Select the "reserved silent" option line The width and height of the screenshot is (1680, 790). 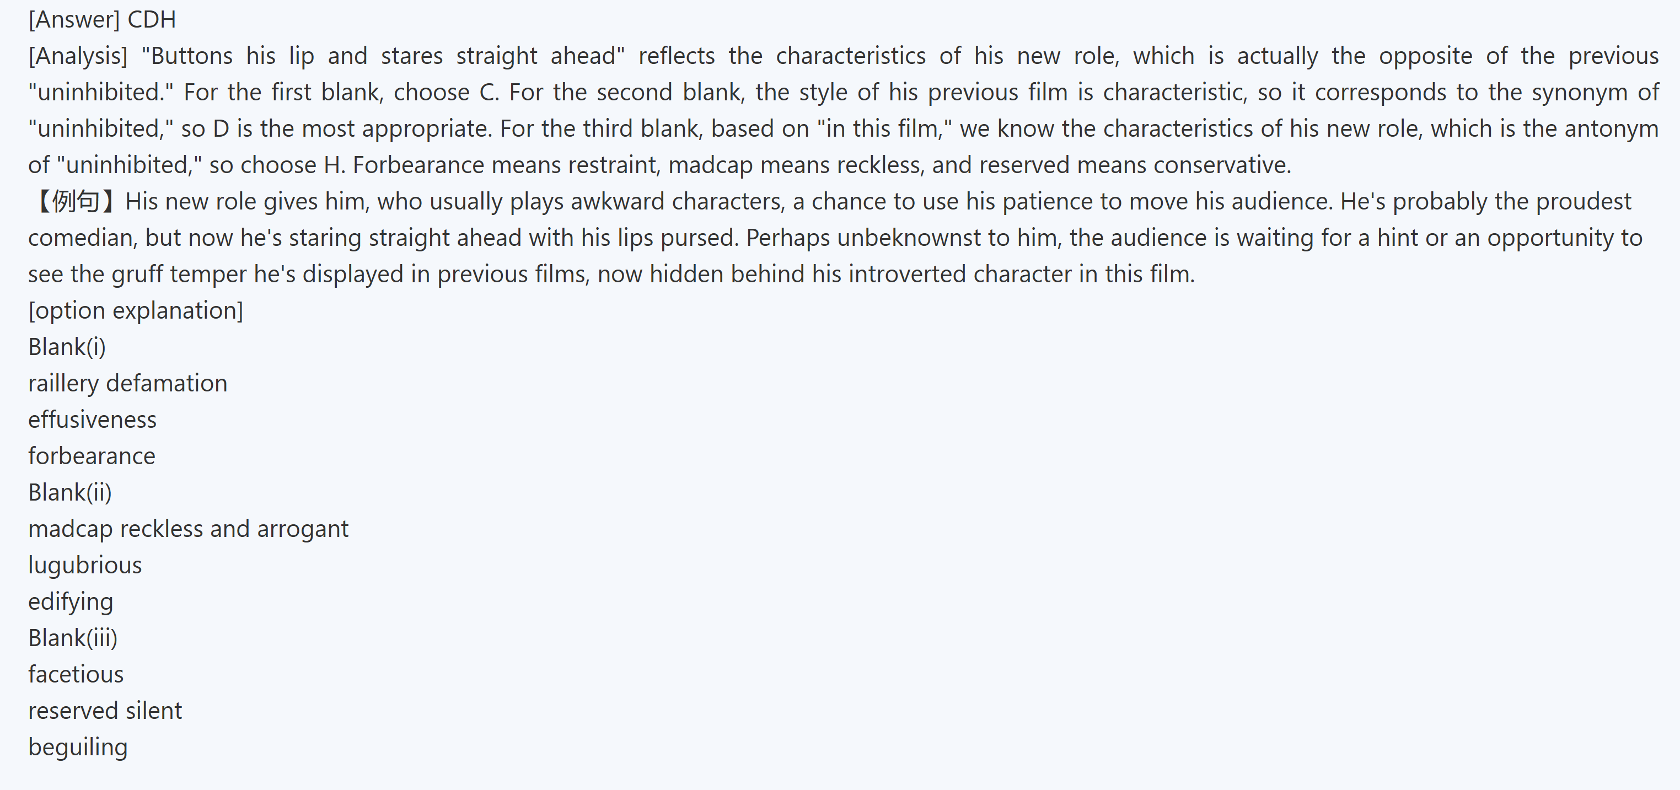pos(105,711)
